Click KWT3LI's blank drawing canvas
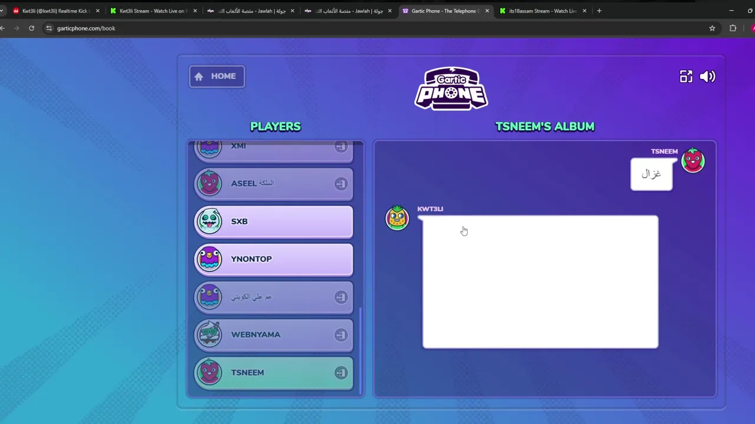This screenshot has width=755, height=424. click(540, 282)
